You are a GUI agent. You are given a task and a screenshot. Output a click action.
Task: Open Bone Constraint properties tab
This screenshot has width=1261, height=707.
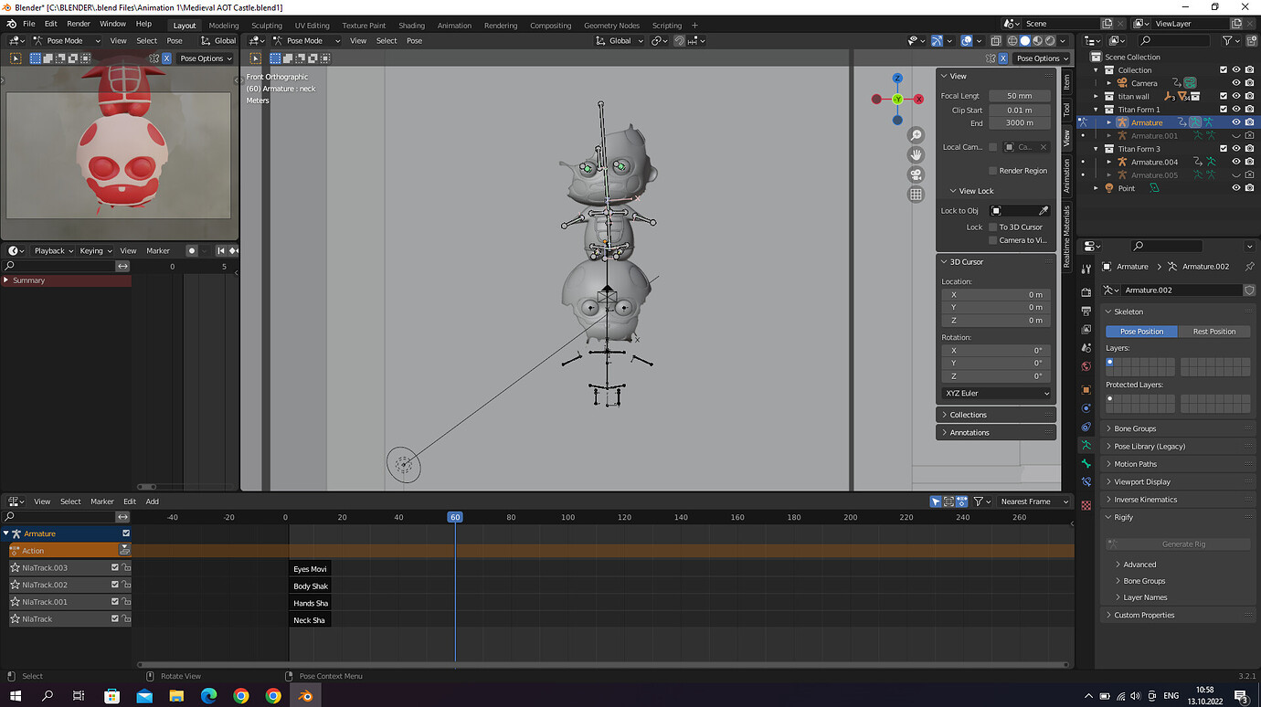(x=1086, y=481)
